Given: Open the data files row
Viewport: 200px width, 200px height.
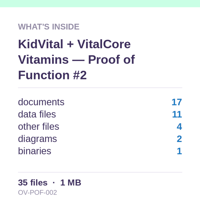Looking at the screenshot, I should coord(100,114).
